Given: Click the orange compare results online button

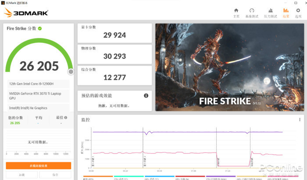Looking at the screenshot, I should (x=39, y=166).
